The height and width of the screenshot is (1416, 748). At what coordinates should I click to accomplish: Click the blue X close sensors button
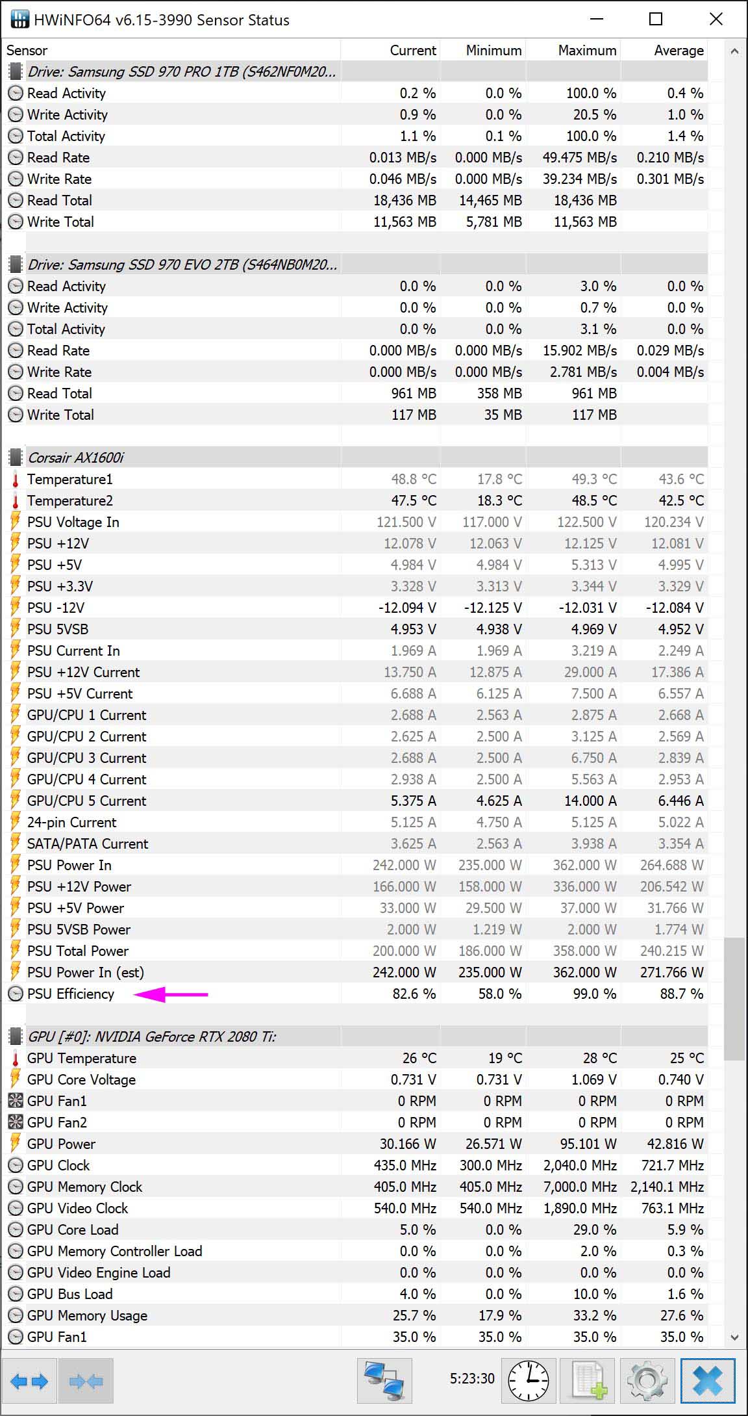pos(708,1381)
